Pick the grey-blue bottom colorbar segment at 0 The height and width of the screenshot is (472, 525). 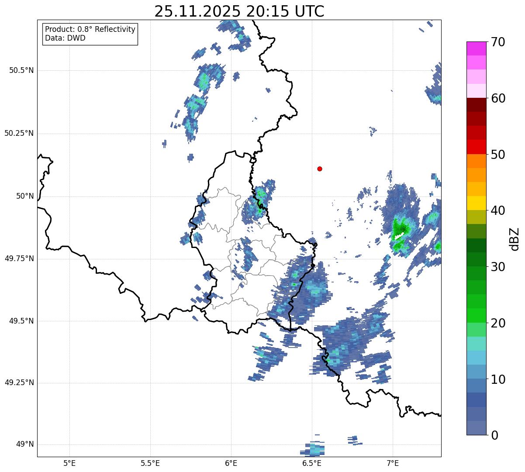pos(477,428)
